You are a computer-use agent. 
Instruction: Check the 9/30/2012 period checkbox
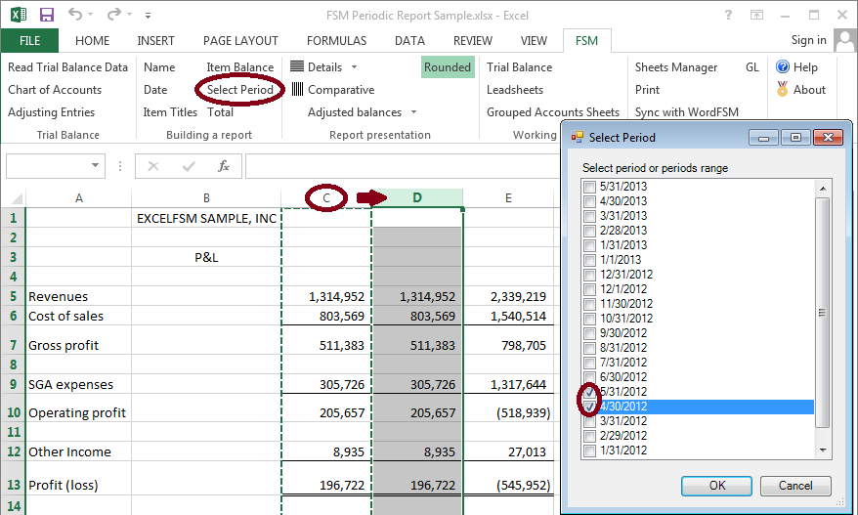tap(589, 333)
